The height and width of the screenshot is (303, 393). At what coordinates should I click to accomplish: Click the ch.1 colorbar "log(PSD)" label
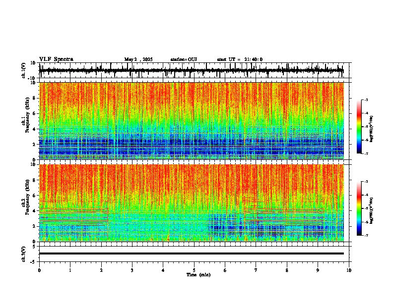pos(371,129)
